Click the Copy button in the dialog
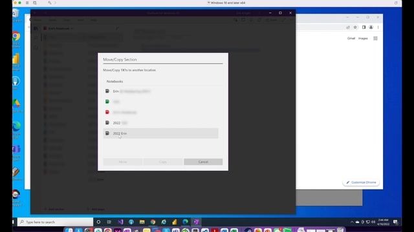Viewport: 414px width, 232px height. point(163,162)
